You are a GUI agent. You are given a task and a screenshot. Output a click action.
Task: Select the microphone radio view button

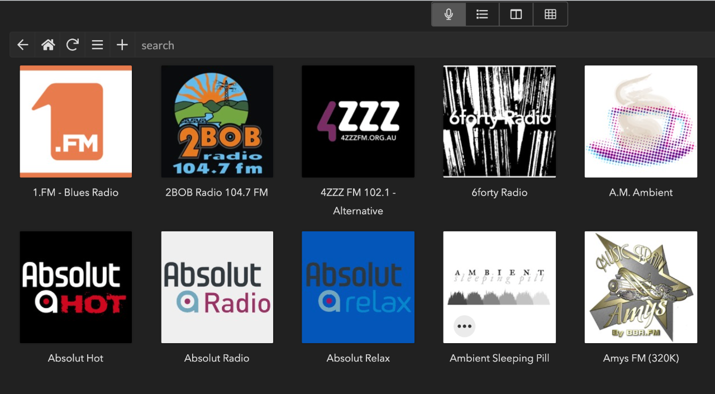pyautogui.click(x=449, y=15)
